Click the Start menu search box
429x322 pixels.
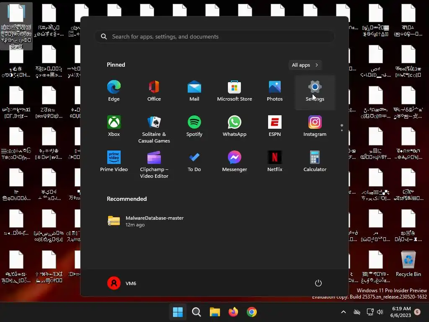214,36
